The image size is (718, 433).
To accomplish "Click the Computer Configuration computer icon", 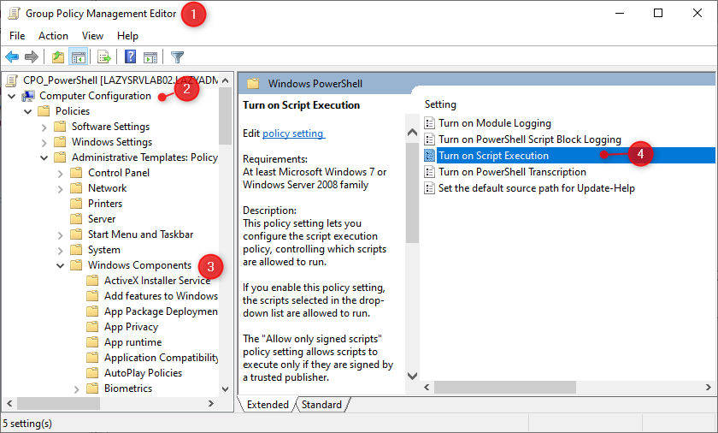I will (x=28, y=96).
